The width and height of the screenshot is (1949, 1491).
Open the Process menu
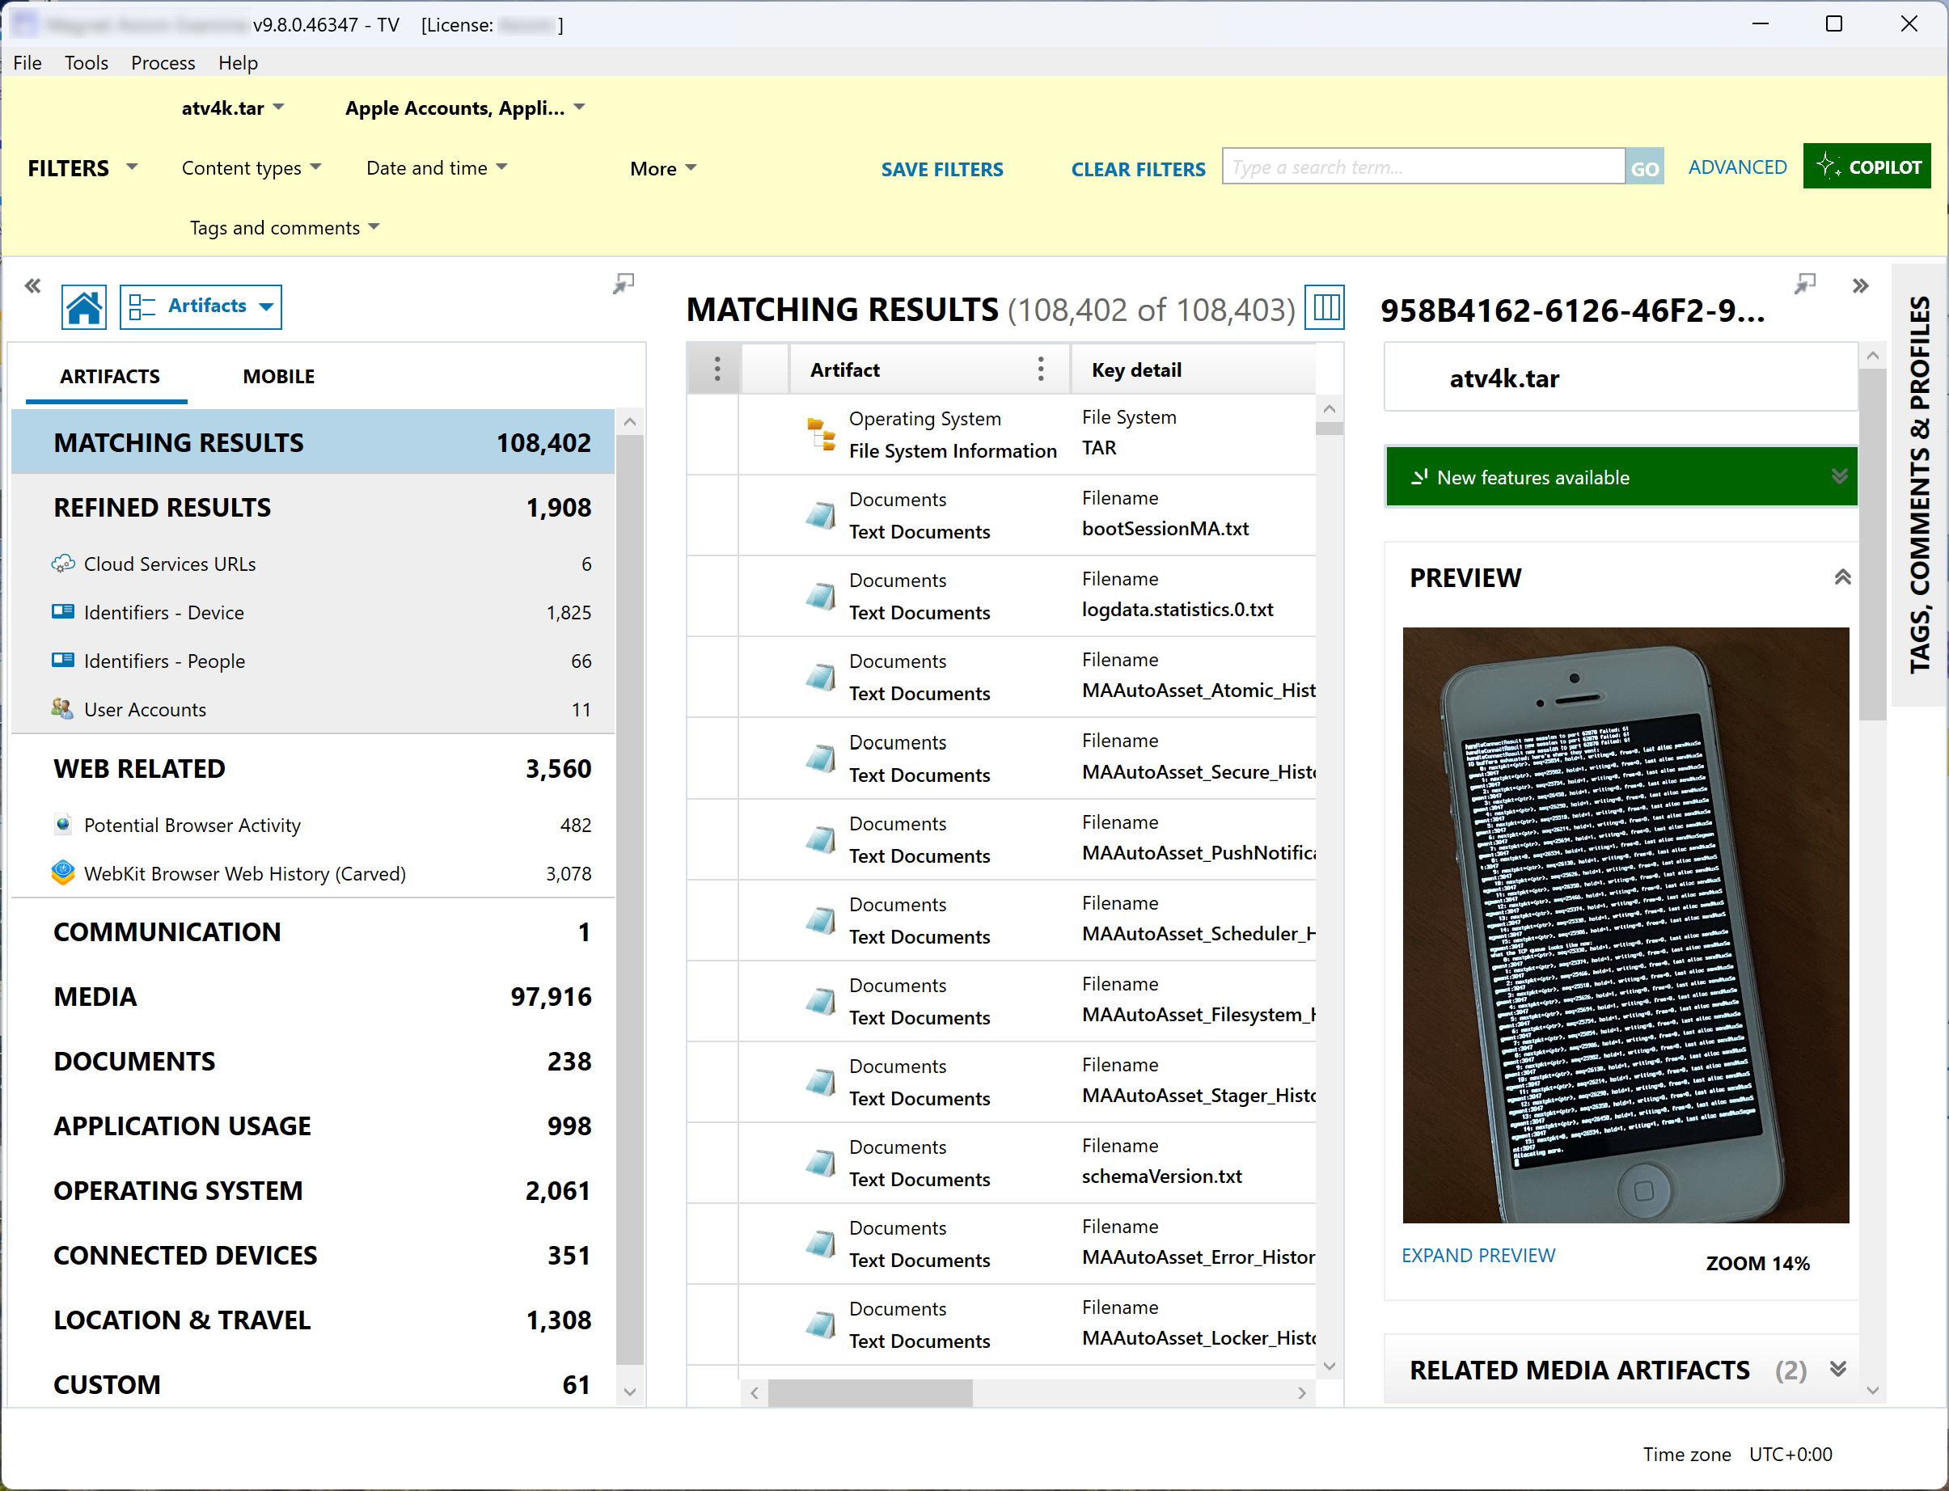click(x=163, y=63)
